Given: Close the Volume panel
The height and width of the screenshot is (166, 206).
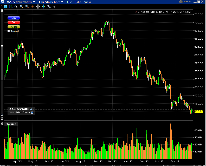Looking at the screenshot, I should coord(2,124).
